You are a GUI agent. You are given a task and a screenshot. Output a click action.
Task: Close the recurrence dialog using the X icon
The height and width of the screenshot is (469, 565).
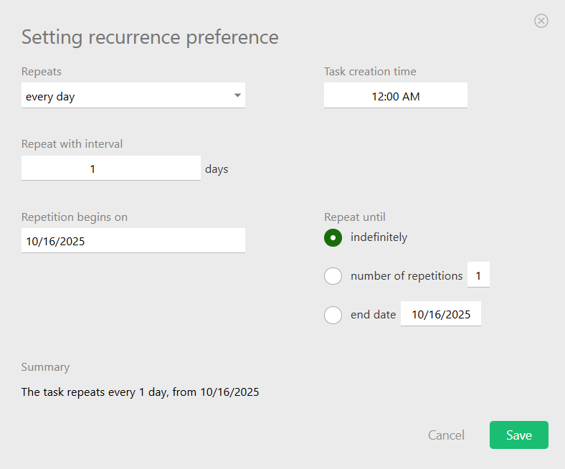click(x=541, y=21)
